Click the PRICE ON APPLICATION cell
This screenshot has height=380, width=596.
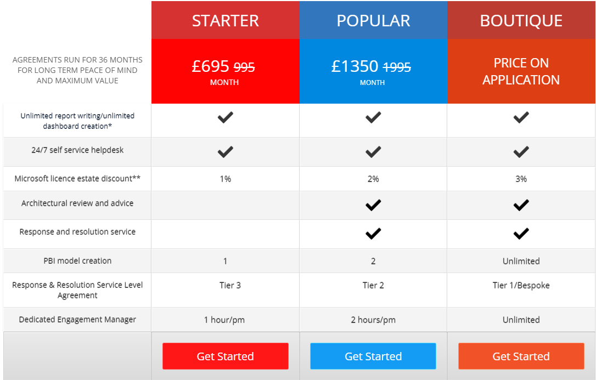pos(520,71)
